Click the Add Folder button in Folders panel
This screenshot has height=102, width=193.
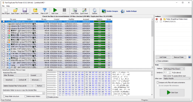tap(163, 57)
